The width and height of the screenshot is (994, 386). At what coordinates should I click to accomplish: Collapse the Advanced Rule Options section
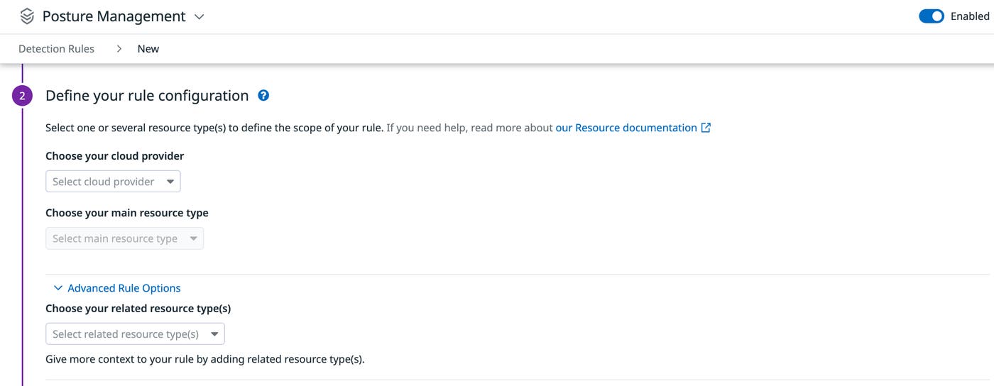(117, 288)
